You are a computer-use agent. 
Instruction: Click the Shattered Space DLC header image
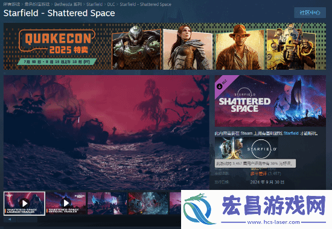pos(270,101)
